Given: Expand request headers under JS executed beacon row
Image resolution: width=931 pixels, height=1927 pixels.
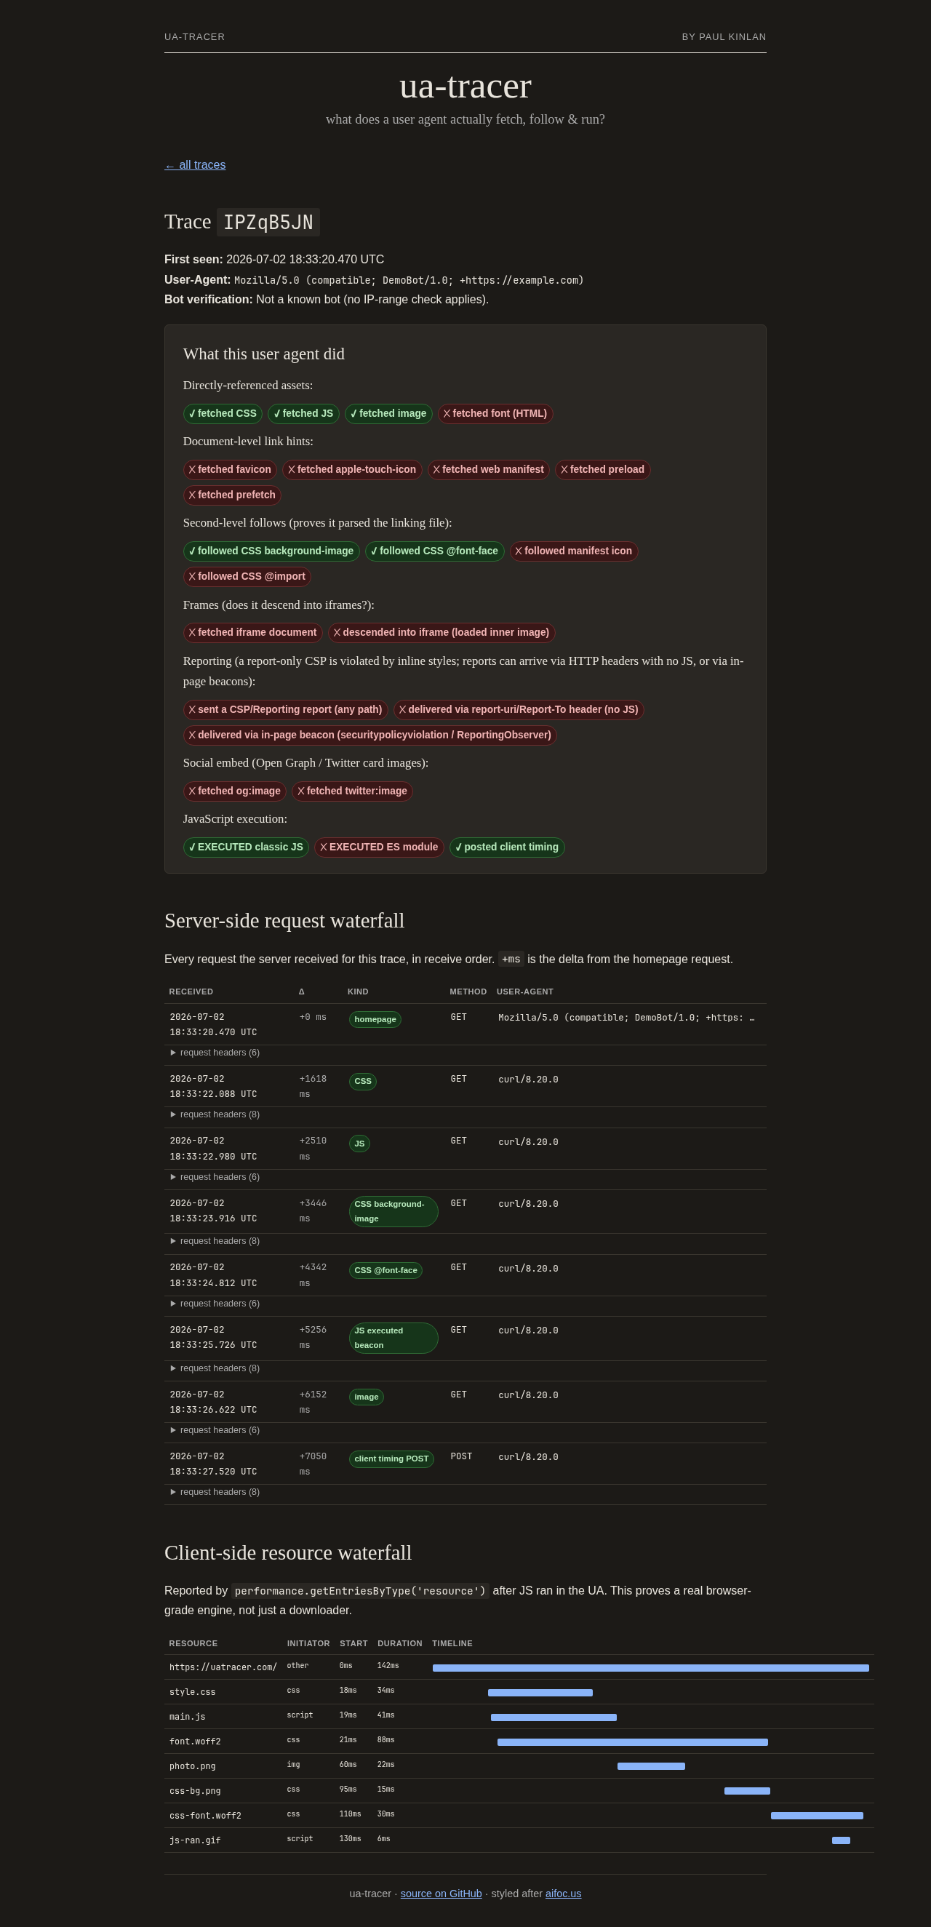Looking at the screenshot, I should [x=215, y=1368].
